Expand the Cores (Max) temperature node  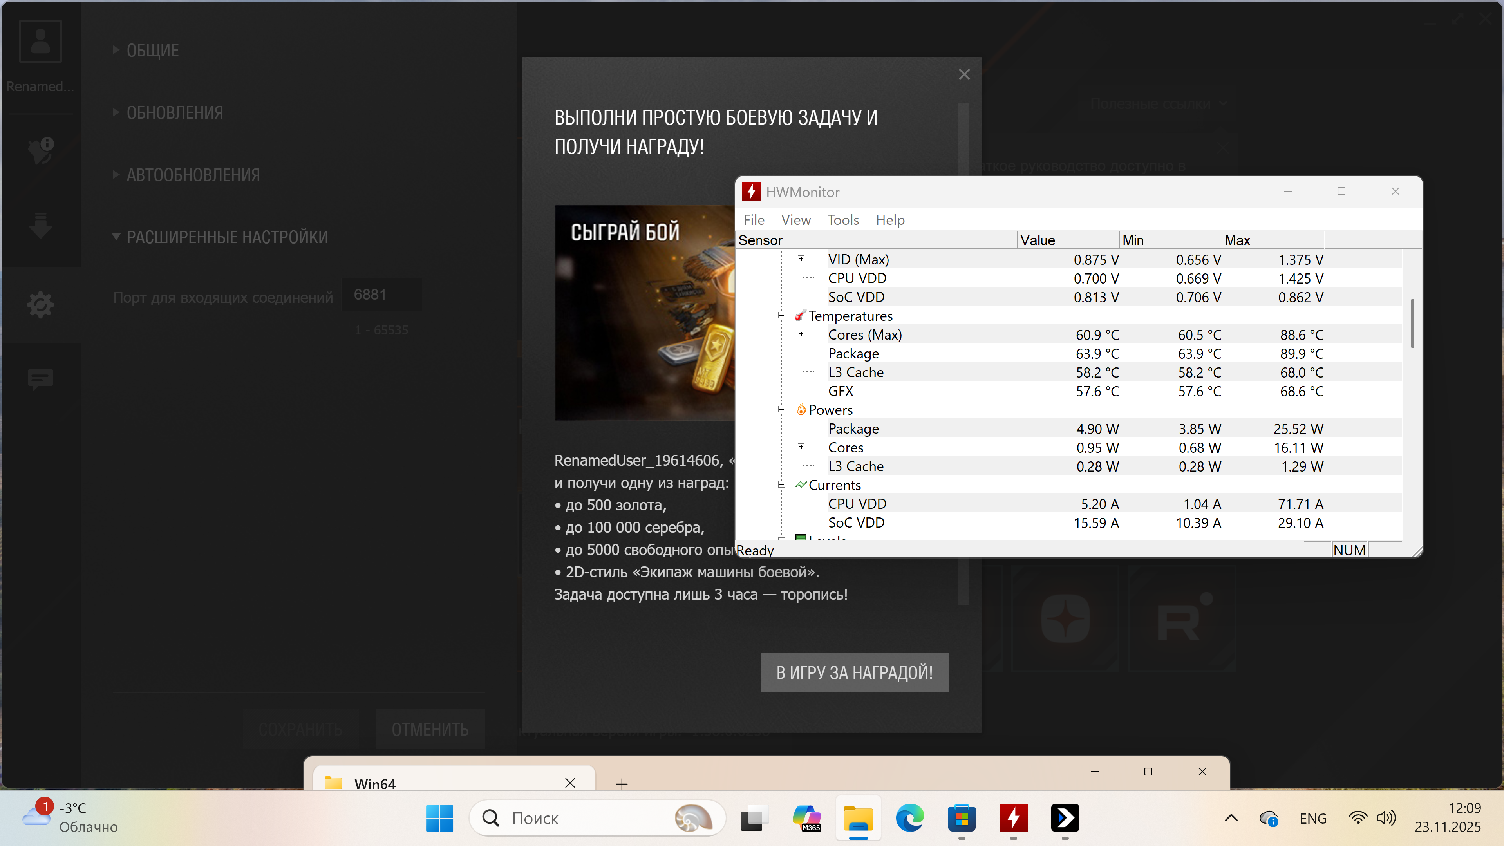[x=801, y=334]
